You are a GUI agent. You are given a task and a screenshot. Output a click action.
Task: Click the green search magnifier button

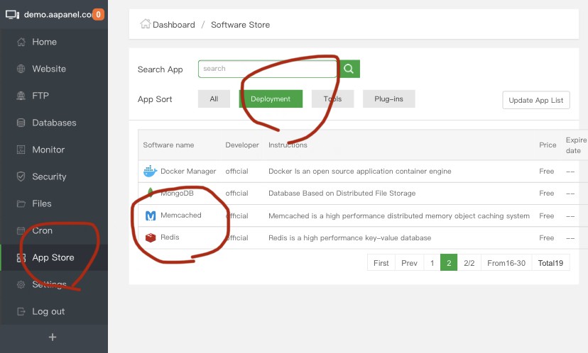pyautogui.click(x=349, y=69)
